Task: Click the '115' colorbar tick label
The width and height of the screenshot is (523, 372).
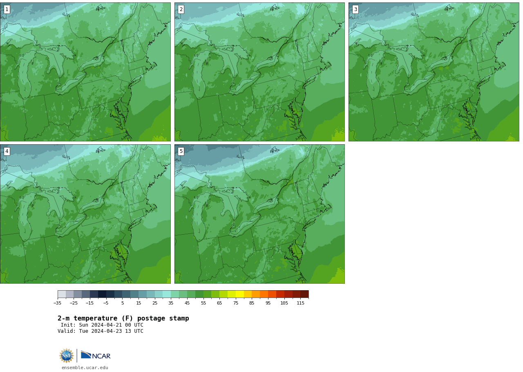Action: (300, 303)
